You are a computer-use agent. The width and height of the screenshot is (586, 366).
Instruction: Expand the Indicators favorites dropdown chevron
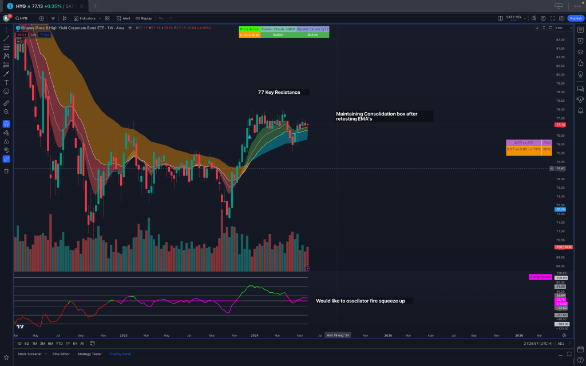click(x=100, y=18)
